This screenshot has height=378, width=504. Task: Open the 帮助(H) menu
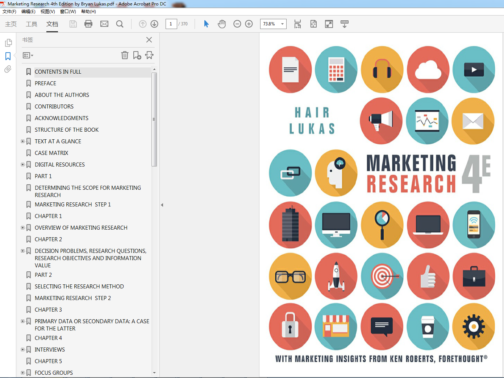(88, 12)
